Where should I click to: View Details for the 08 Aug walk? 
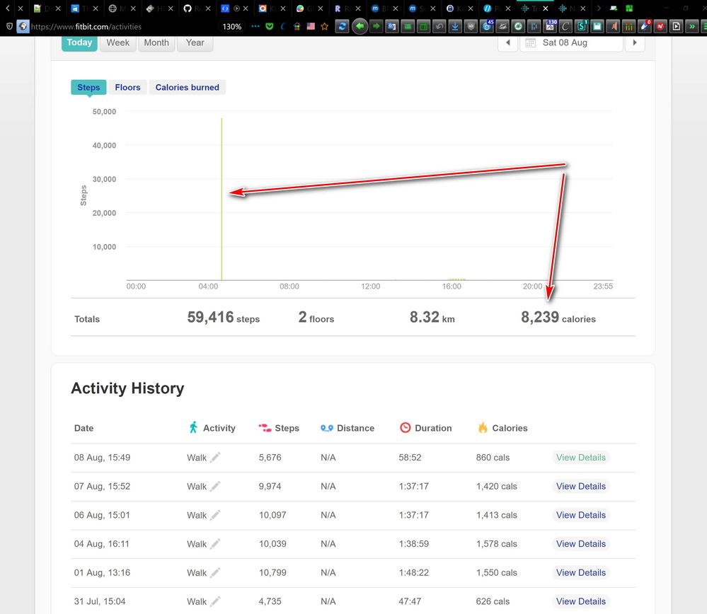tap(581, 457)
